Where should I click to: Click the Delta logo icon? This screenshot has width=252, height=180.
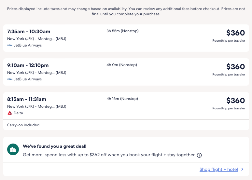click(x=10, y=113)
